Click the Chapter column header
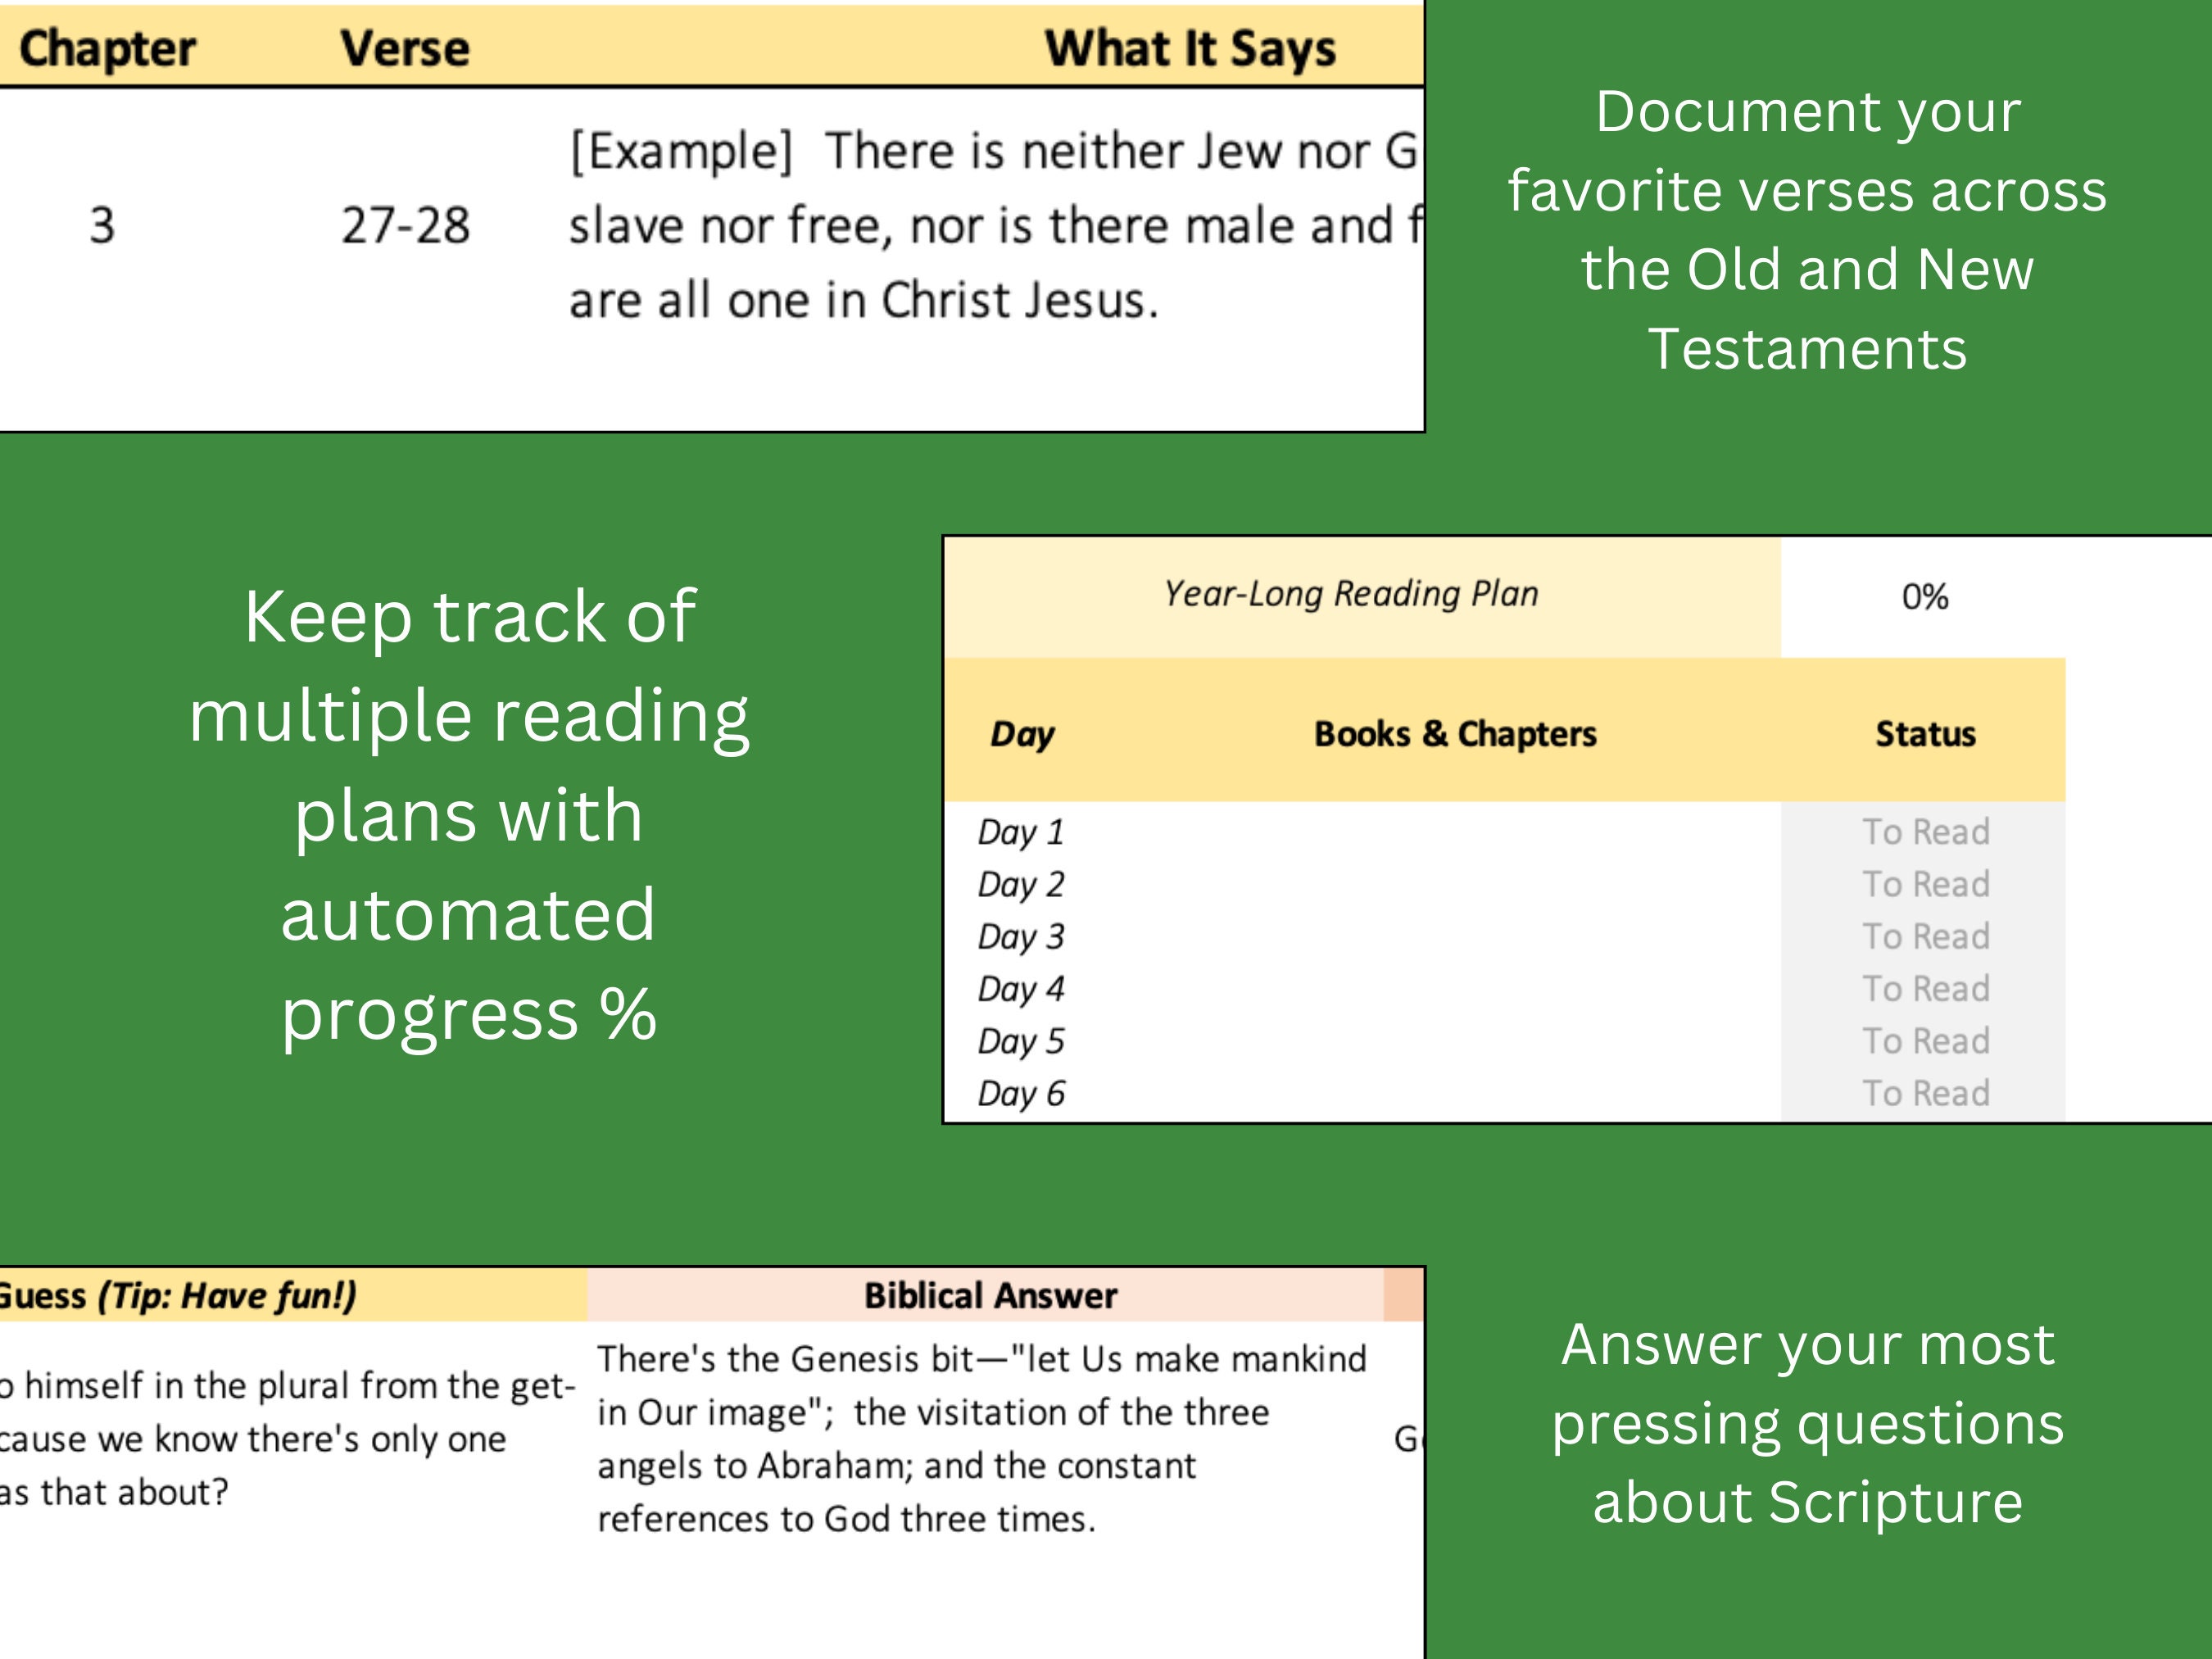 coord(110,45)
